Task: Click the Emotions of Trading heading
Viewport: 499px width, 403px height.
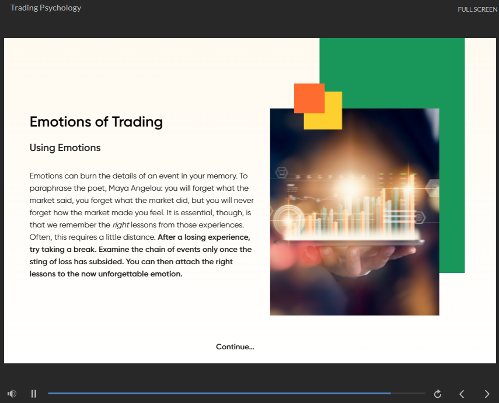Action: coord(96,122)
